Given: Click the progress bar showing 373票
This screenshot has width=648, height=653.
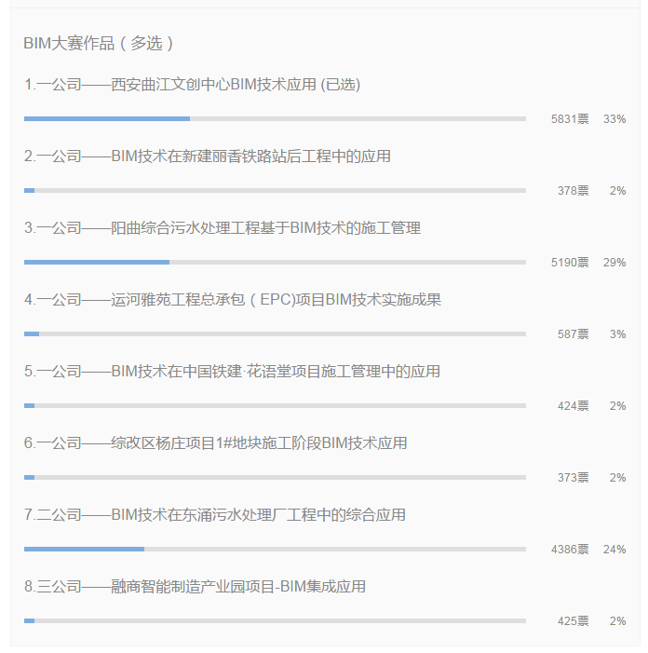Looking at the screenshot, I should (x=275, y=477).
